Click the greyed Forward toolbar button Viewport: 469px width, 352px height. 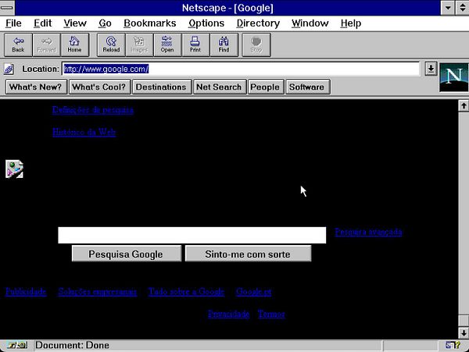click(46, 44)
